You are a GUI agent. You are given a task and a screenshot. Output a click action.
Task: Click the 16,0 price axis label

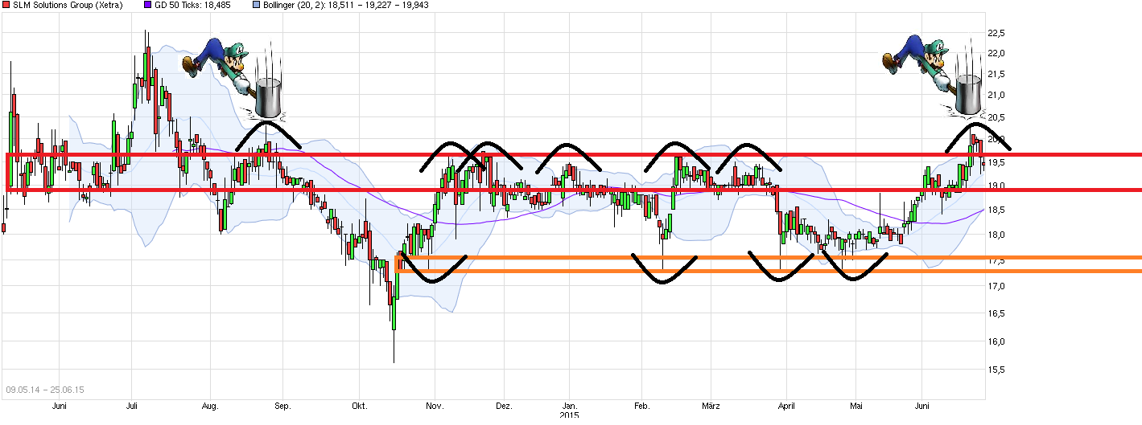pos(996,341)
